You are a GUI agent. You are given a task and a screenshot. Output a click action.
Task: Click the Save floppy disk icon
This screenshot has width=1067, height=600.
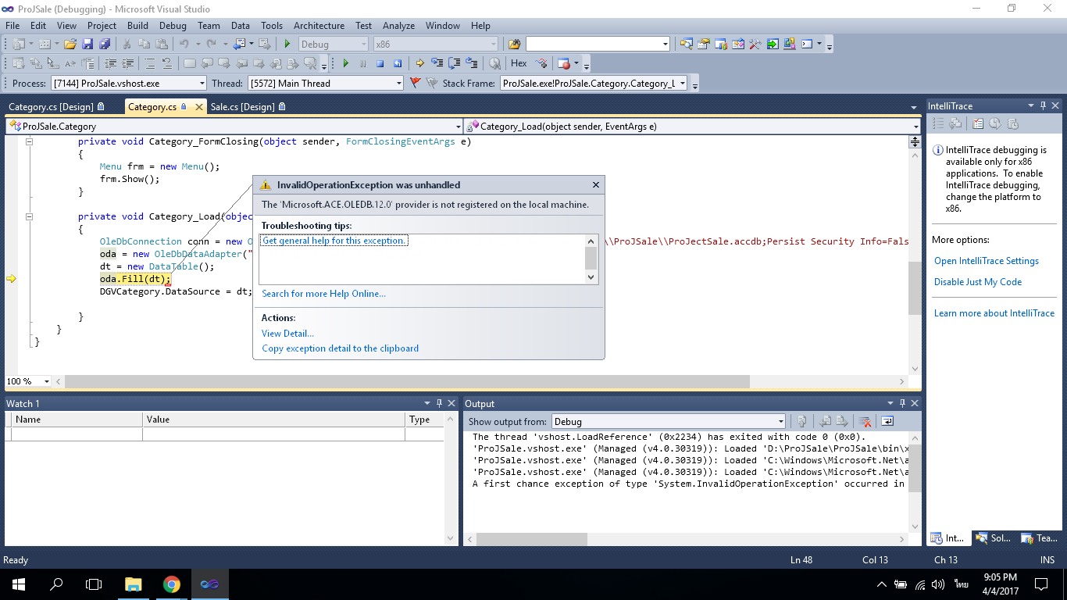coord(87,44)
